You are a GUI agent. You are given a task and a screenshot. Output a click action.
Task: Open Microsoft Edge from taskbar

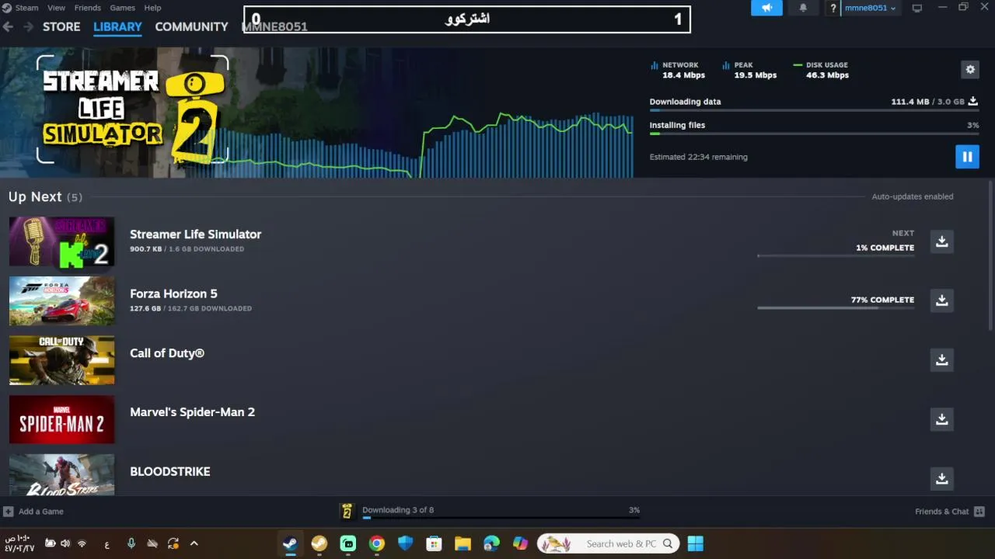click(x=491, y=543)
